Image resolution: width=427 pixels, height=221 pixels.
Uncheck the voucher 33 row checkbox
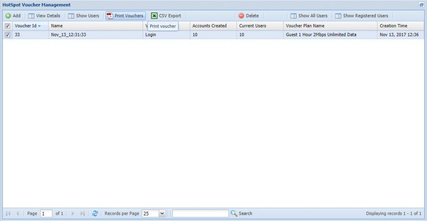point(7,35)
